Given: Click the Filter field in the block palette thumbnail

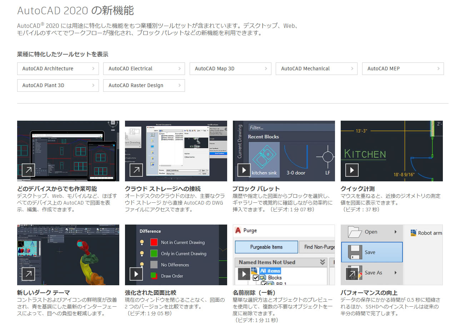Looking at the screenshot, I should pos(291,127).
